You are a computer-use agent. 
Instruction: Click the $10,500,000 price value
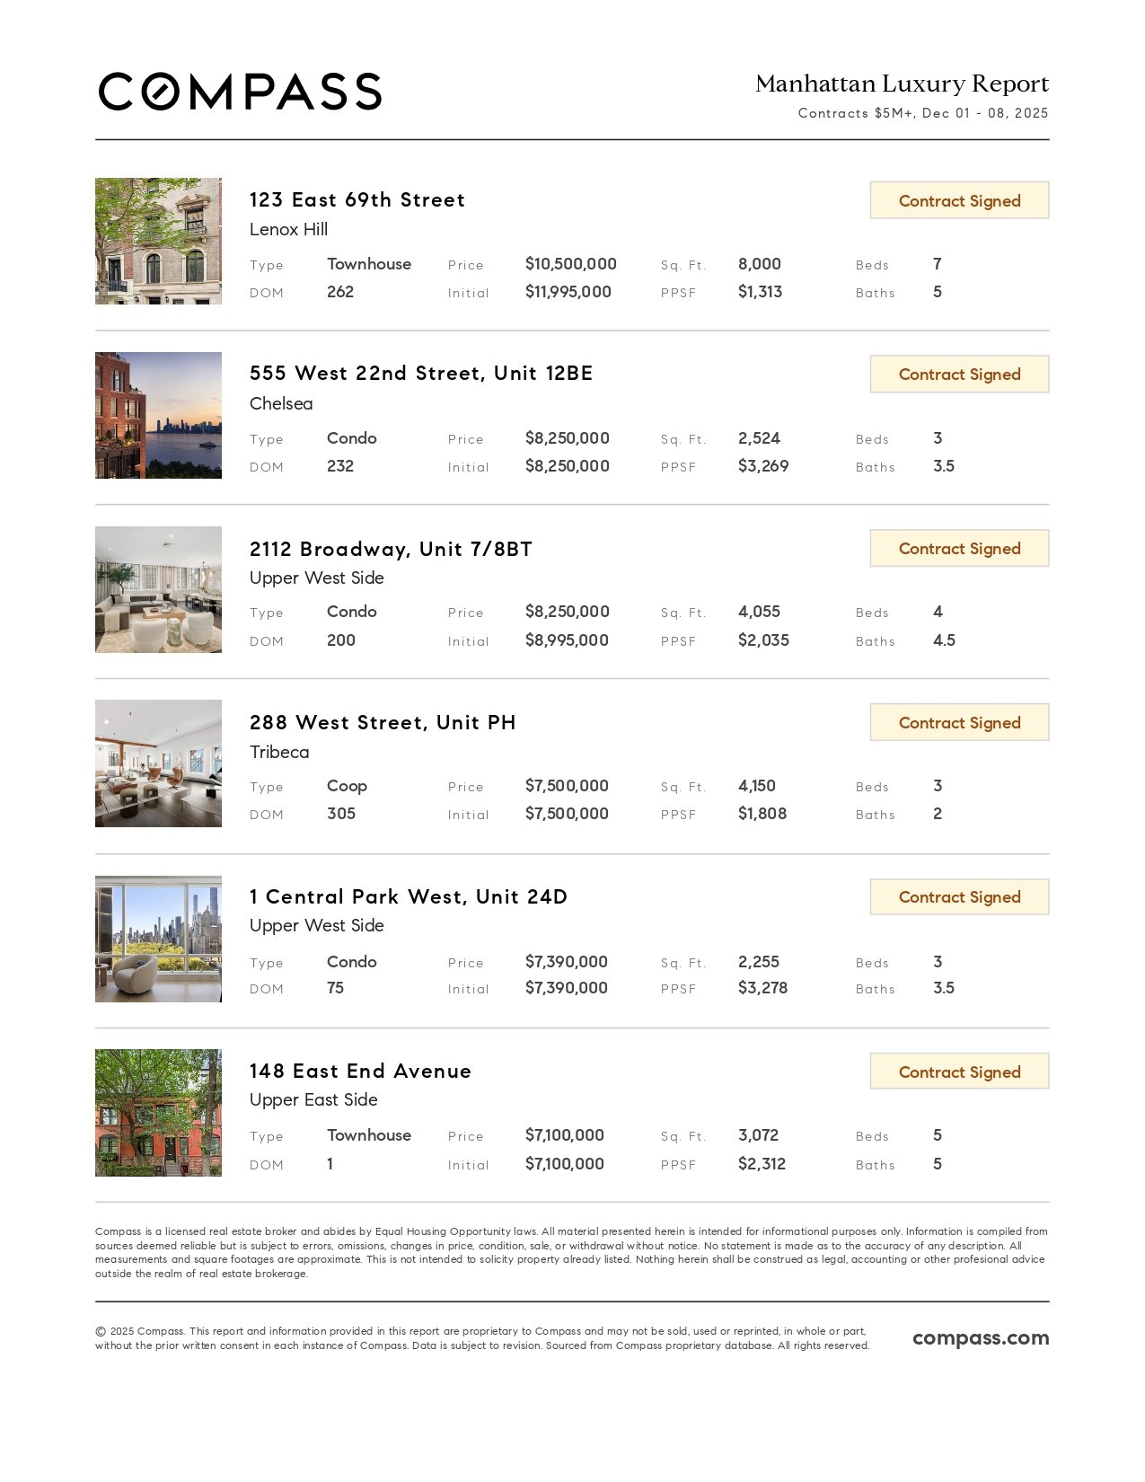point(571,264)
